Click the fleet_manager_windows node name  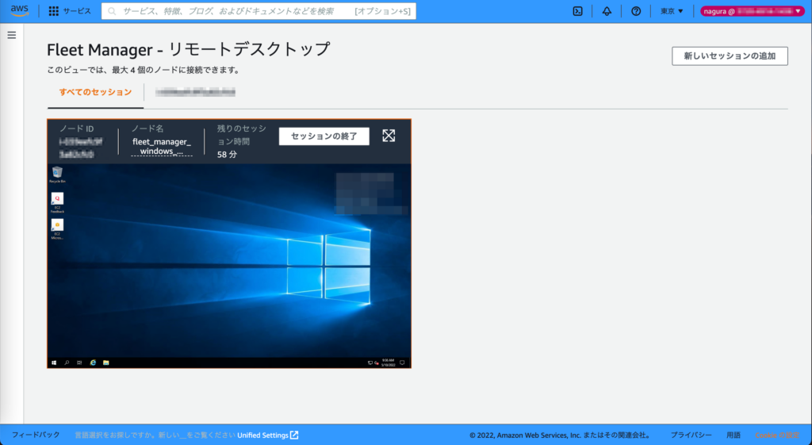point(162,146)
